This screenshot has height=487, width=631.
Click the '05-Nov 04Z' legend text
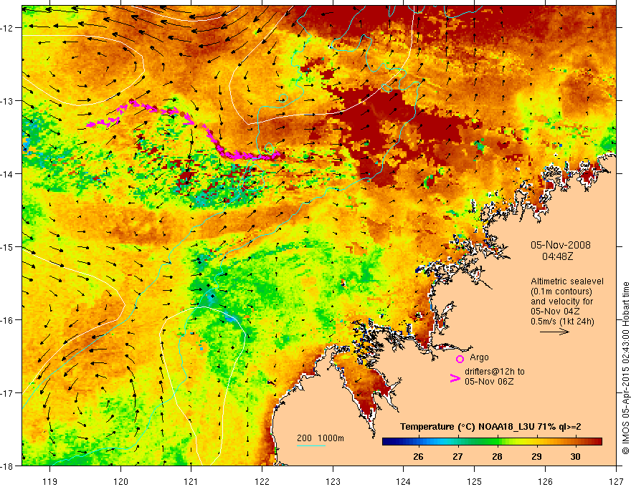[554, 312]
